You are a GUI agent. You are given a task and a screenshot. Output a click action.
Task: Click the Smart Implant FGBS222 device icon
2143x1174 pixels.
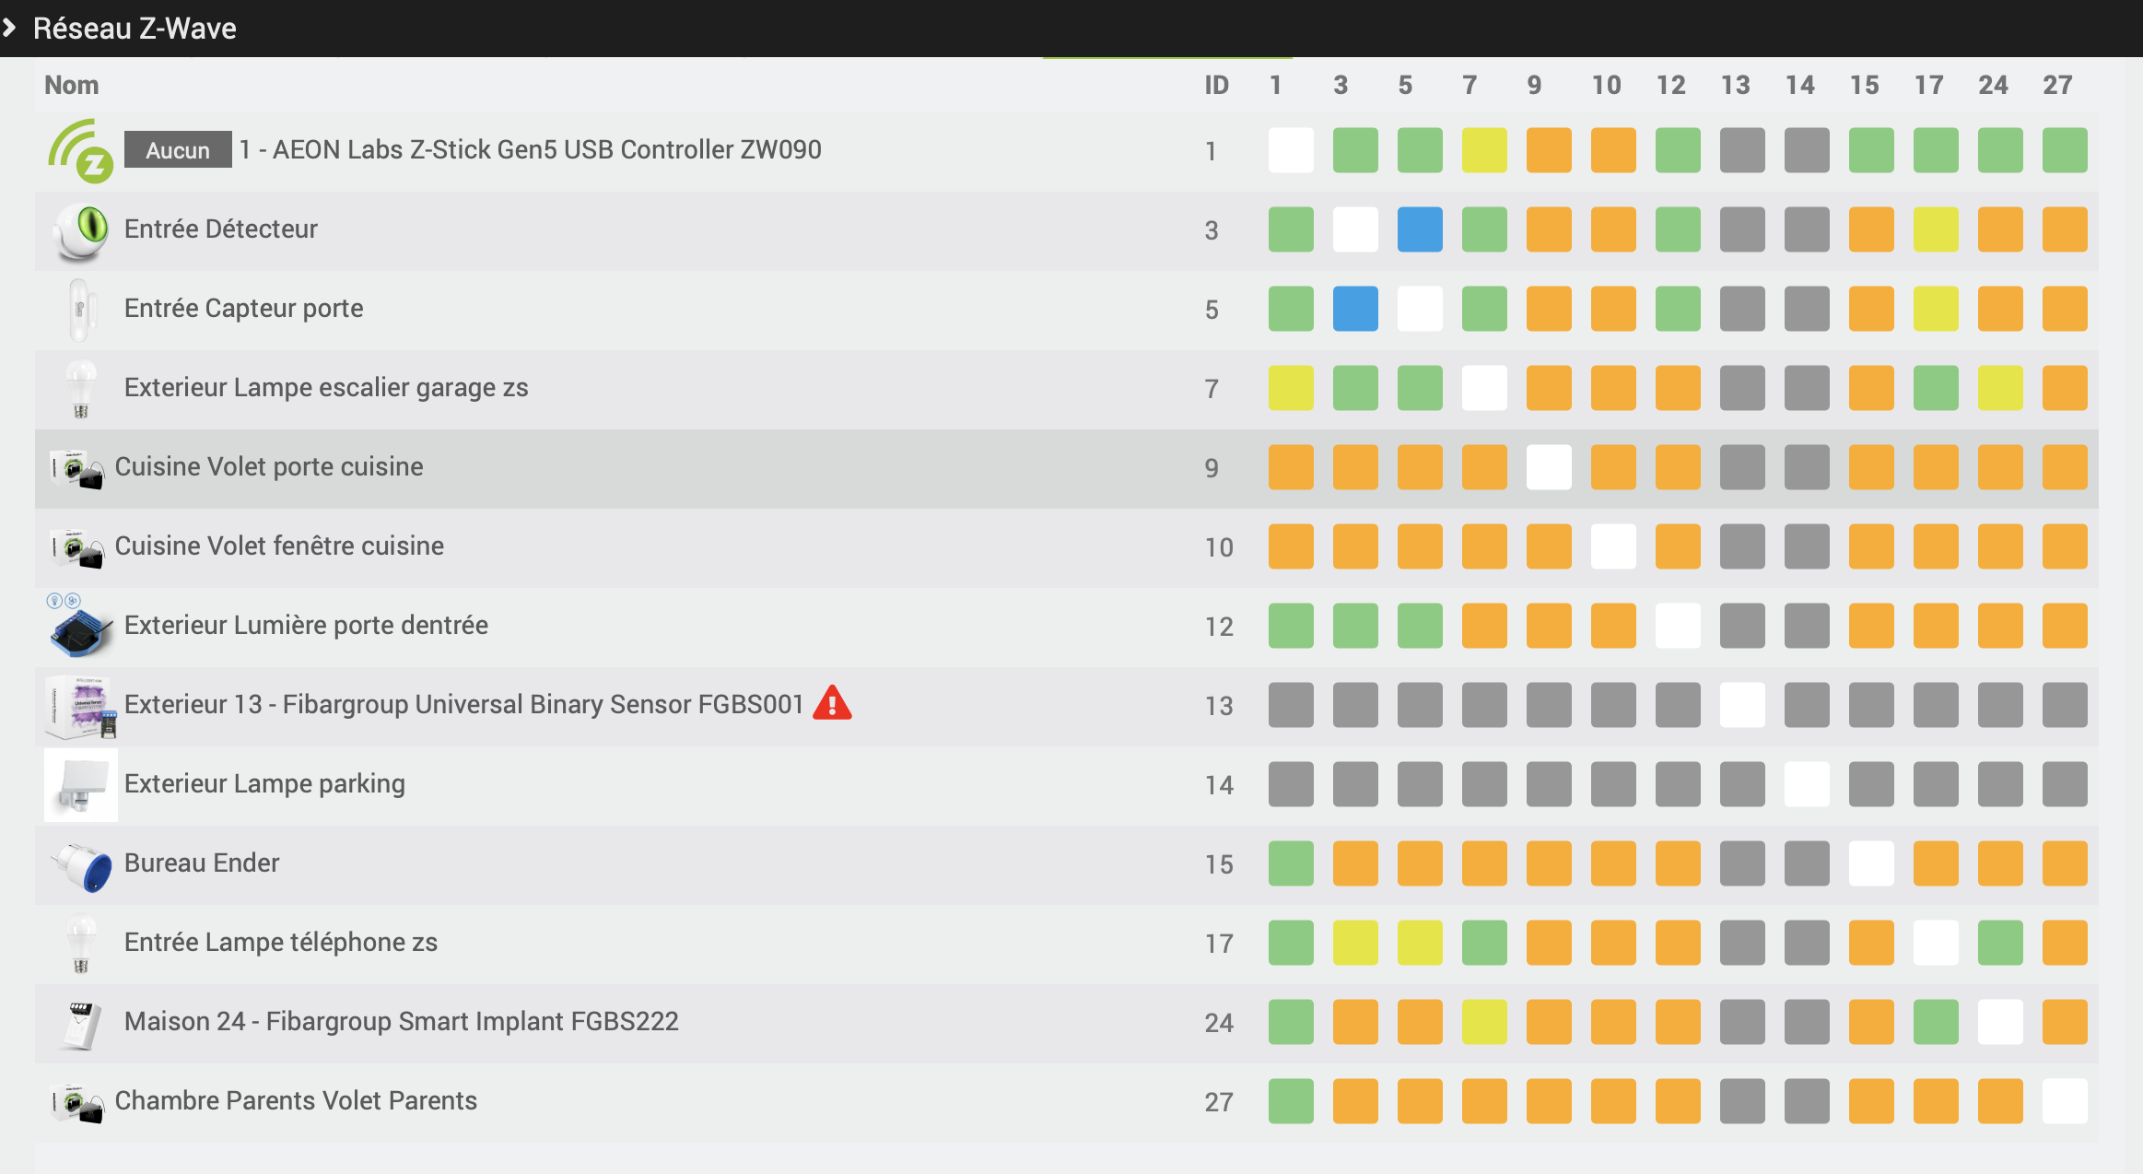click(80, 1024)
